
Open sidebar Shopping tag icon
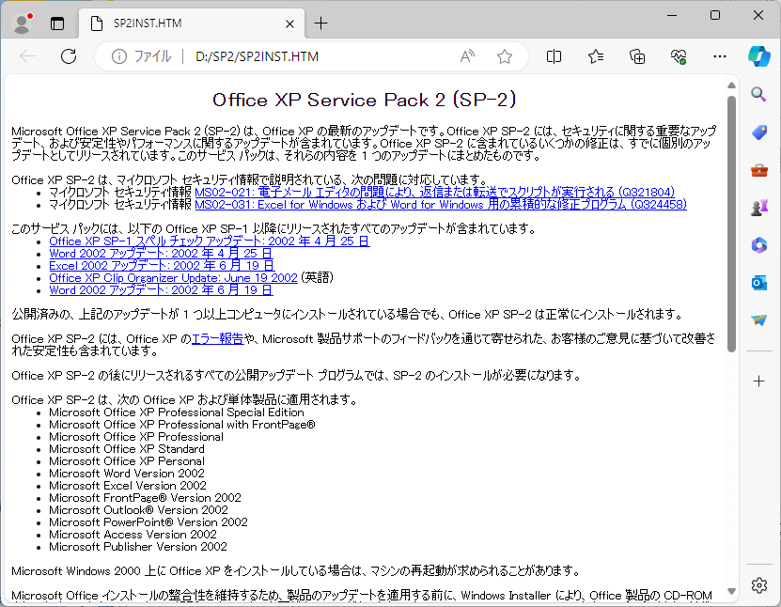click(x=759, y=132)
